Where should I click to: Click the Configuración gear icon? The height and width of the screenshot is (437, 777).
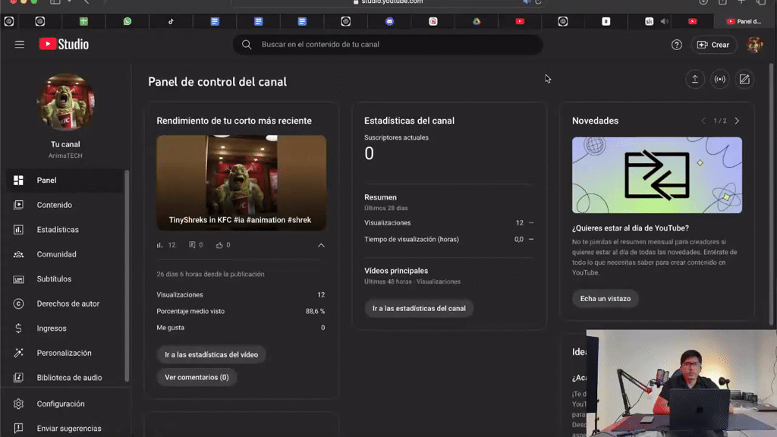[18, 404]
